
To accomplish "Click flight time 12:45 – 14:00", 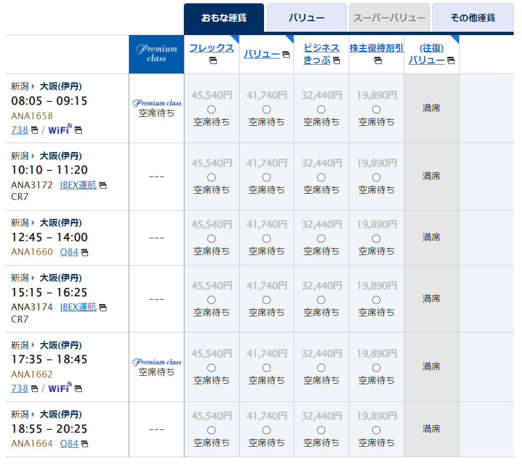I will point(49,237).
